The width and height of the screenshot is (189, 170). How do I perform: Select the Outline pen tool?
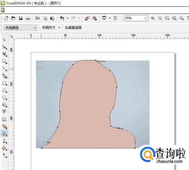pos(5,141)
